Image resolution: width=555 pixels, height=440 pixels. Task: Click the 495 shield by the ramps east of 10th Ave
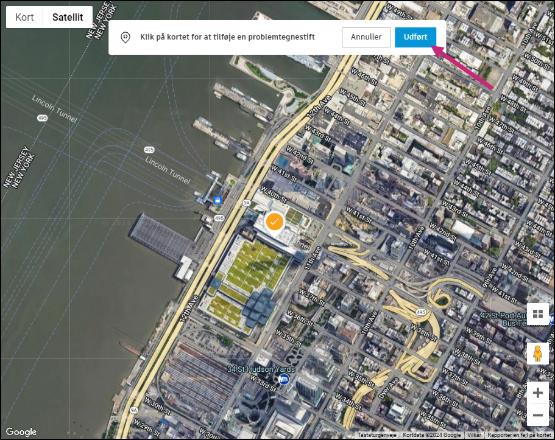coord(421,312)
